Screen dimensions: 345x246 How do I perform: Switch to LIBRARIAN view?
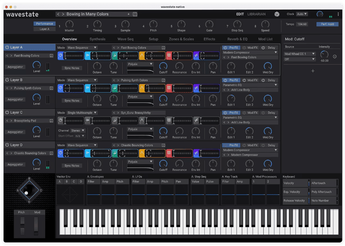pos(256,14)
